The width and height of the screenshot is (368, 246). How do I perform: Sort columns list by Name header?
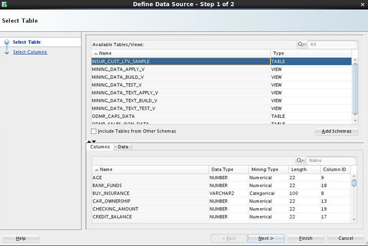tap(150, 169)
